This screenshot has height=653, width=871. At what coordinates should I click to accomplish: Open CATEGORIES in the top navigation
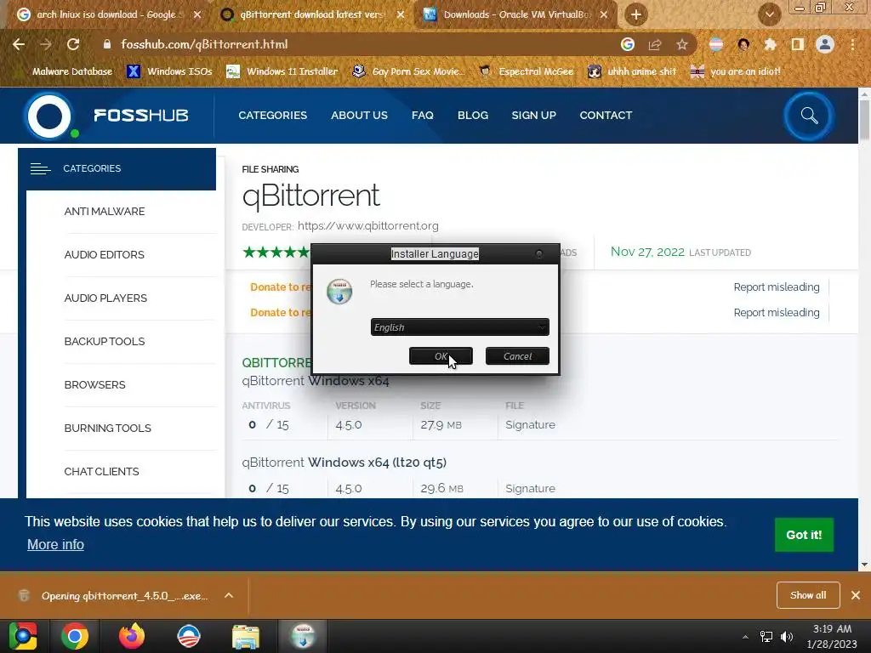[x=273, y=116]
